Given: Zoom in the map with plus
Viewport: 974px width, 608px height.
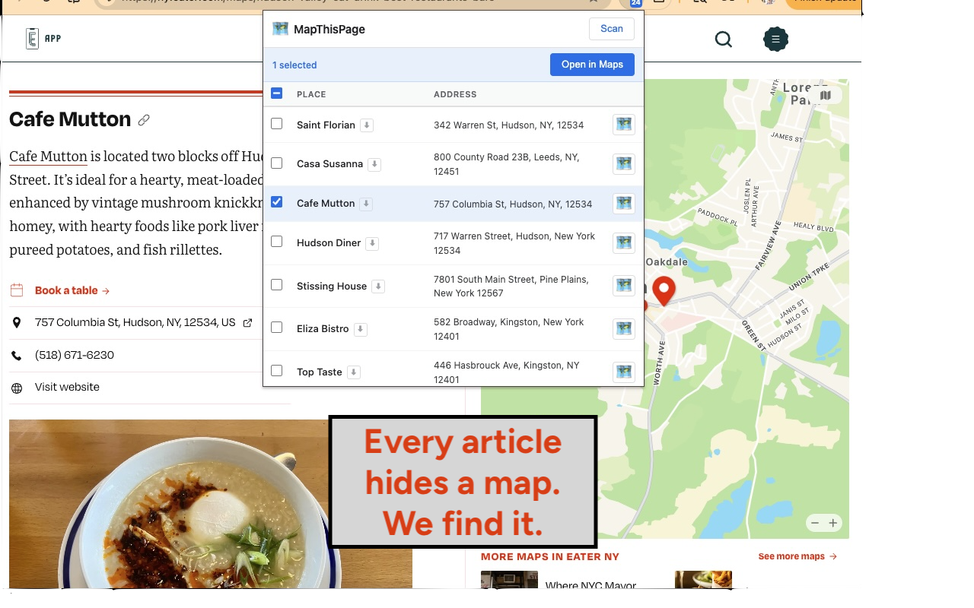Looking at the screenshot, I should [x=833, y=523].
